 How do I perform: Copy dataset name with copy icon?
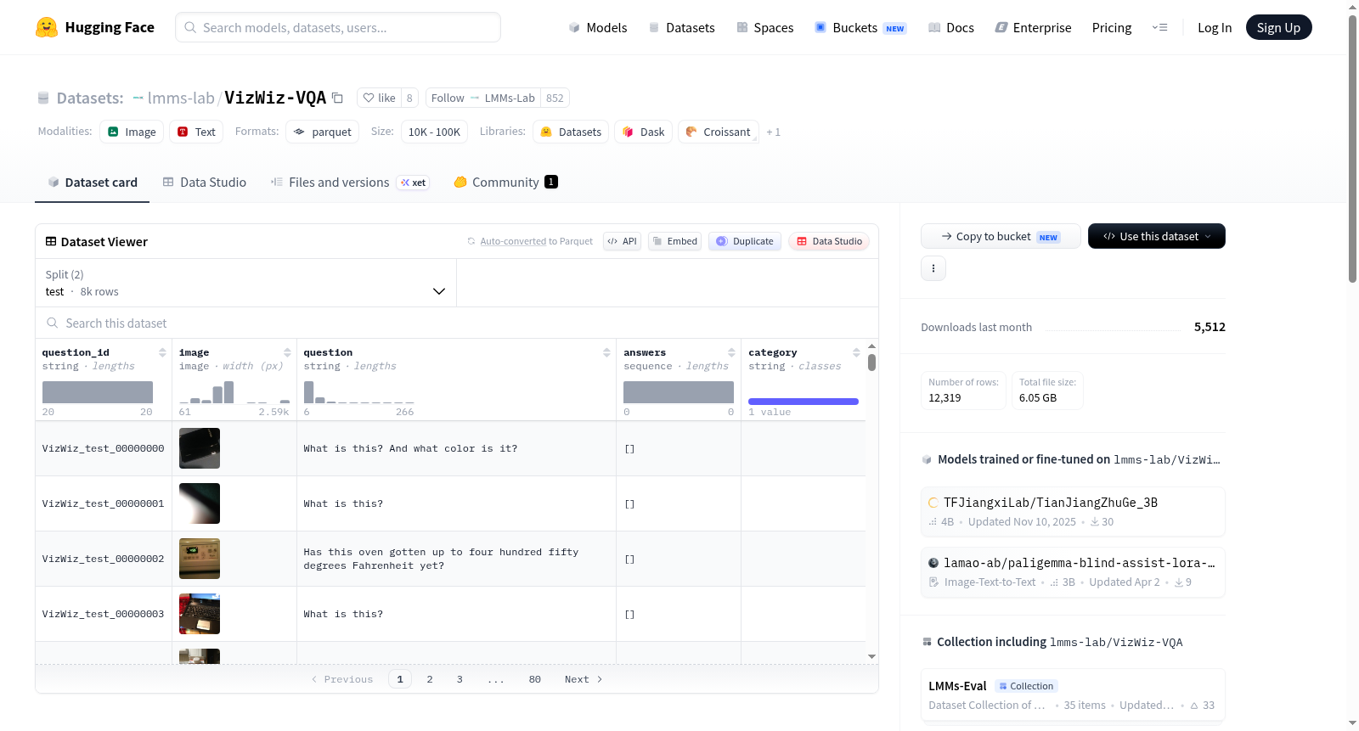[337, 98]
